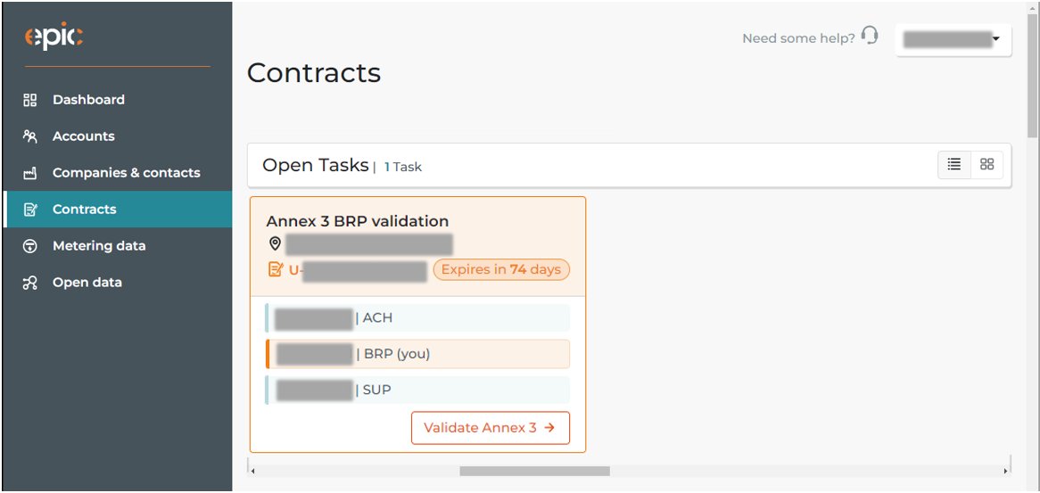Click the Accounts people icon
The image size is (1040, 493).
pos(29,136)
